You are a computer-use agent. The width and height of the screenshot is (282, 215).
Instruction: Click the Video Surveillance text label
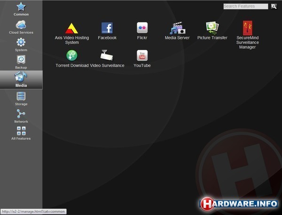point(107,65)
